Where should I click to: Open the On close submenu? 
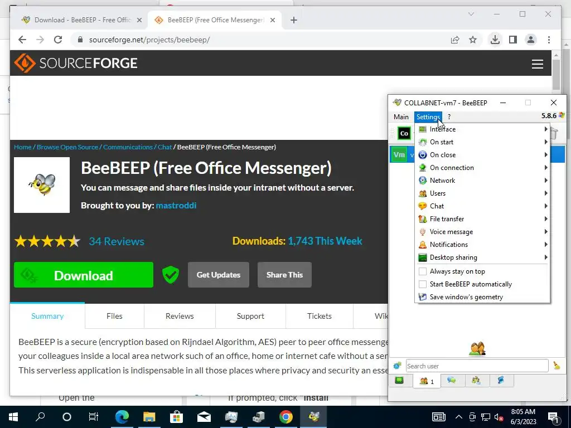coord(482,155)
